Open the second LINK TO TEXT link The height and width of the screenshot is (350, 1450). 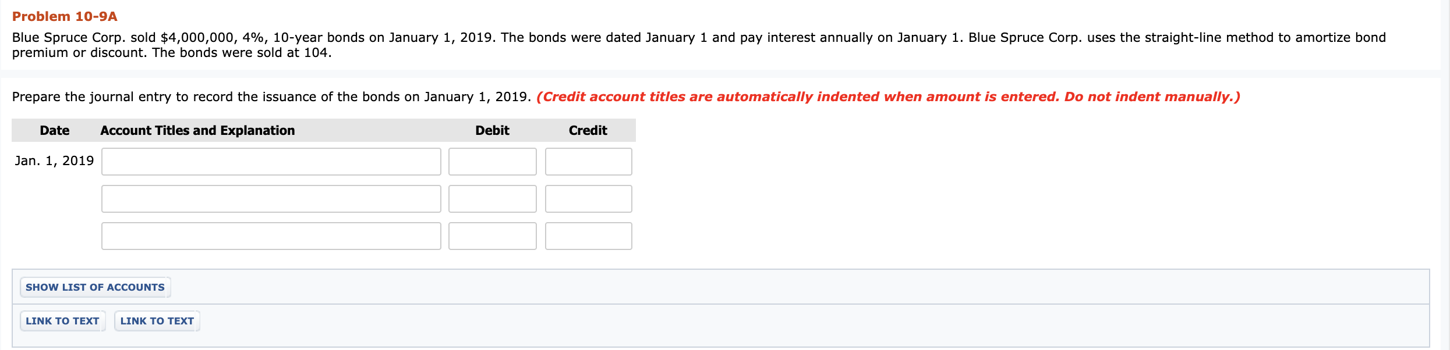[156, 320]
